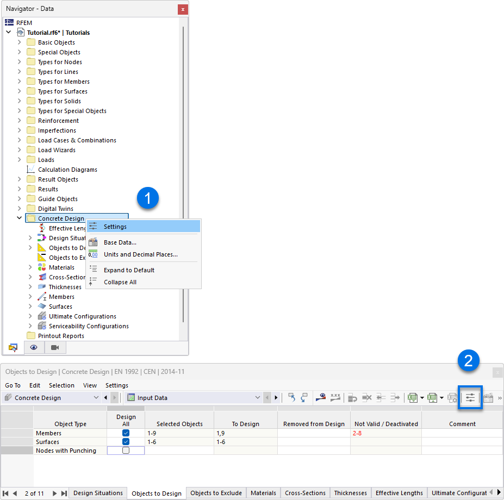The image size is (504, 500).
Task: Select the Members Selected Objects cell 1-9
Action: tap(179, 433)
